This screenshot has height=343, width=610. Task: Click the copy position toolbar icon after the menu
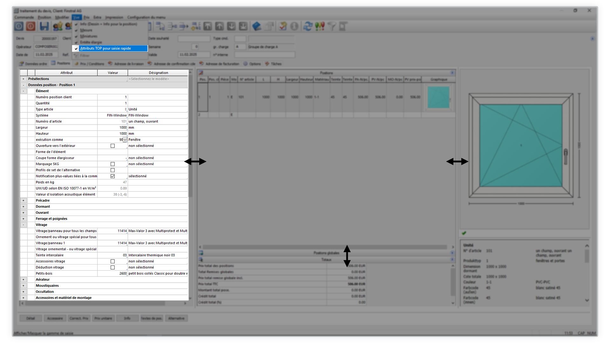160,26
